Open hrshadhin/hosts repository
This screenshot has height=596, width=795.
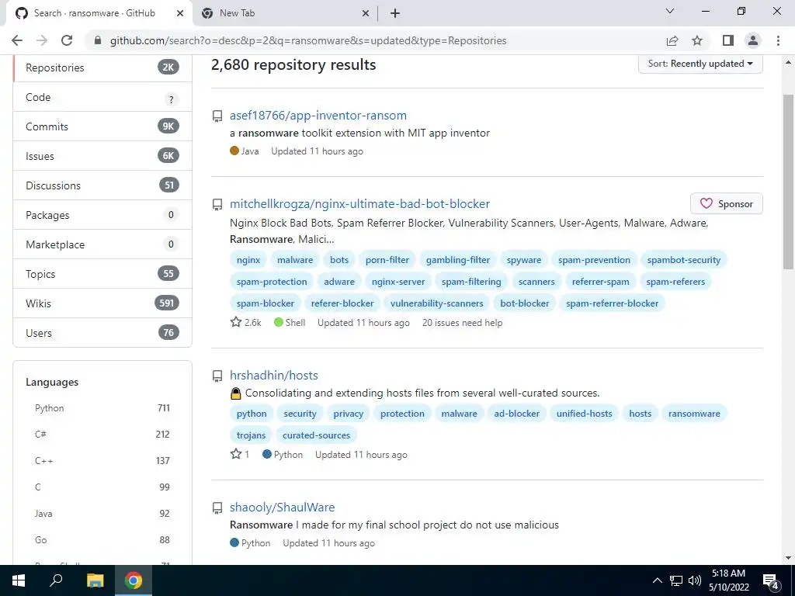pyautogui.click(x=274, y=375)
